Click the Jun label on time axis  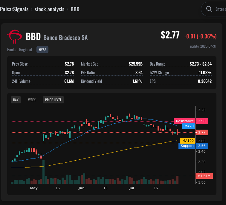tap(81, 188)
